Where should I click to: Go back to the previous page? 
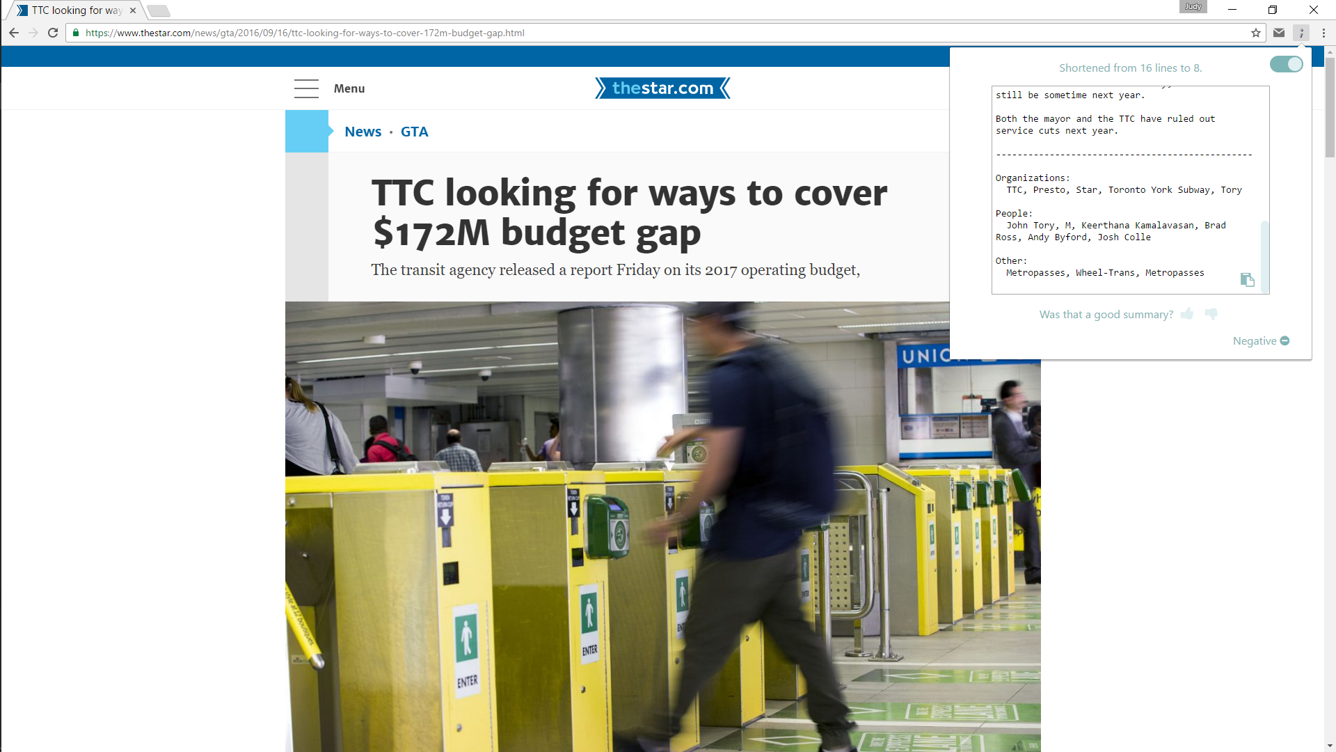[14, 33]
